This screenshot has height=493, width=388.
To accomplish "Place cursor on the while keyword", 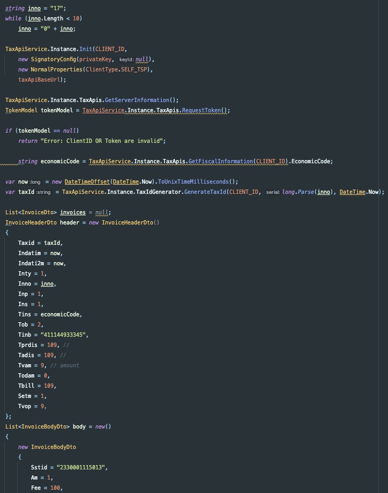I will [x=13, y=18].
